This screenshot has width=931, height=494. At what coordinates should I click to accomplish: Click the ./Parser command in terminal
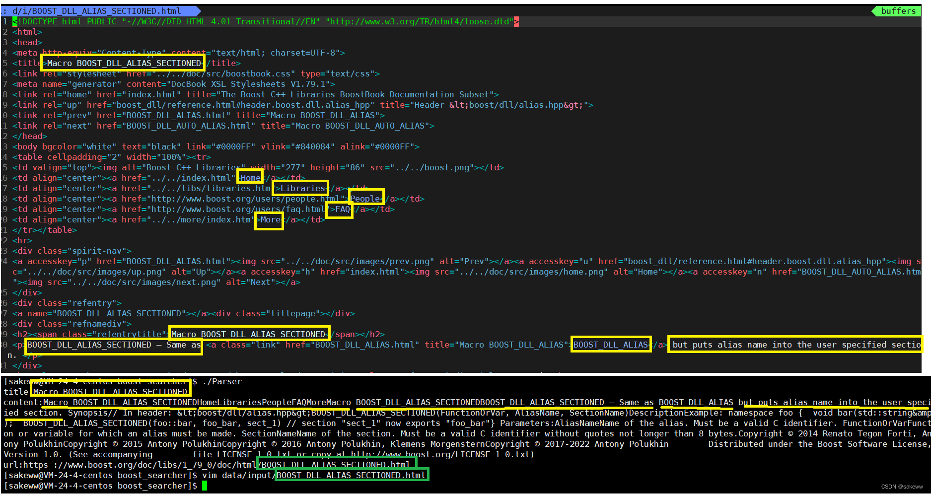click(222, 381)
